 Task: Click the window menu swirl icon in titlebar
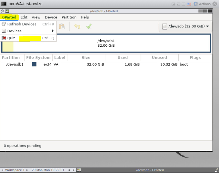tap(2, 11)
